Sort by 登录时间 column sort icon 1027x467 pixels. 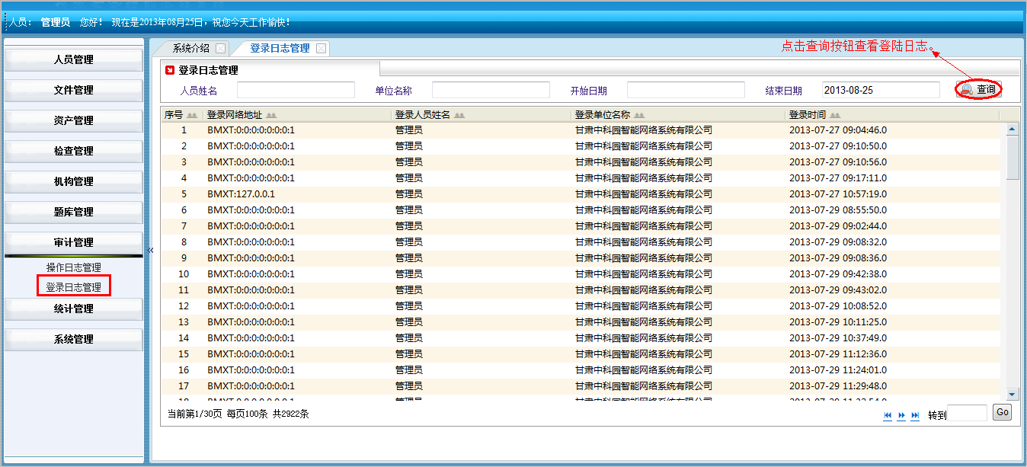[x=833, y=115]
